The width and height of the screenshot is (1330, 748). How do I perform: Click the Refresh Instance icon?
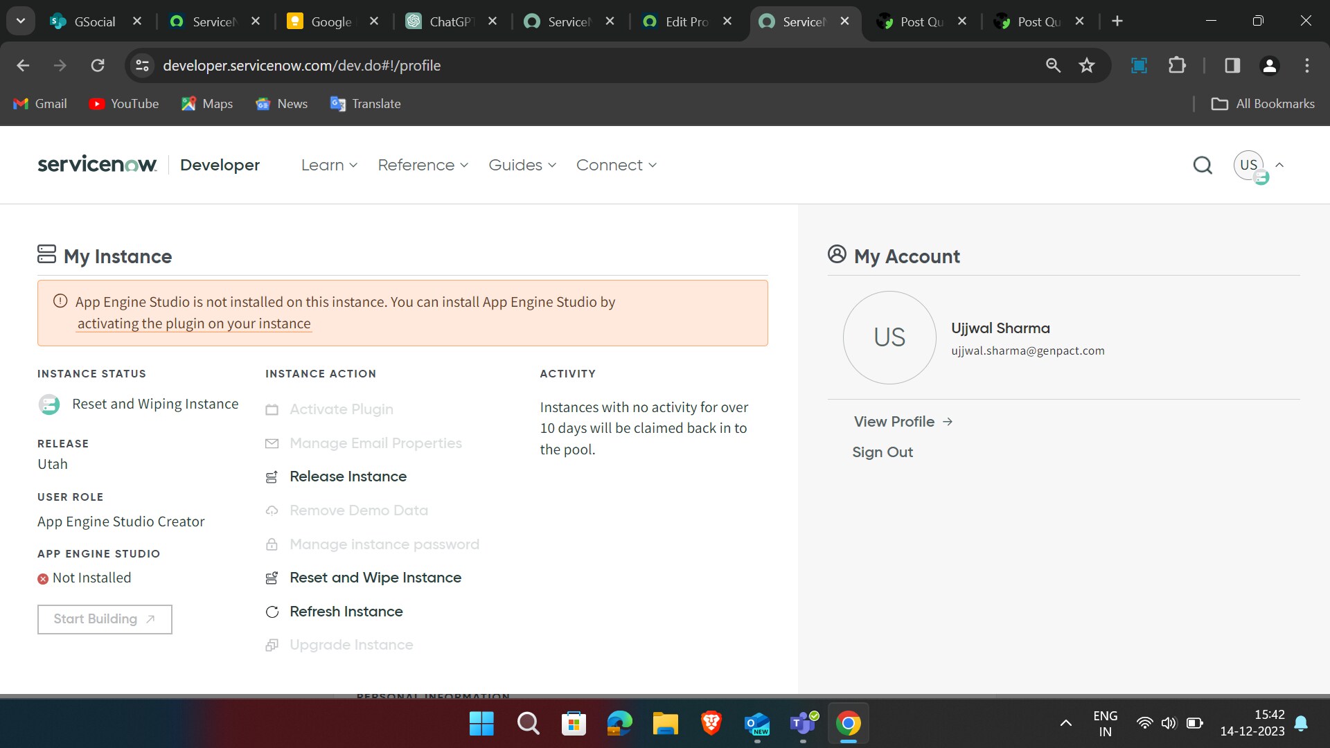tap(272, 612)
